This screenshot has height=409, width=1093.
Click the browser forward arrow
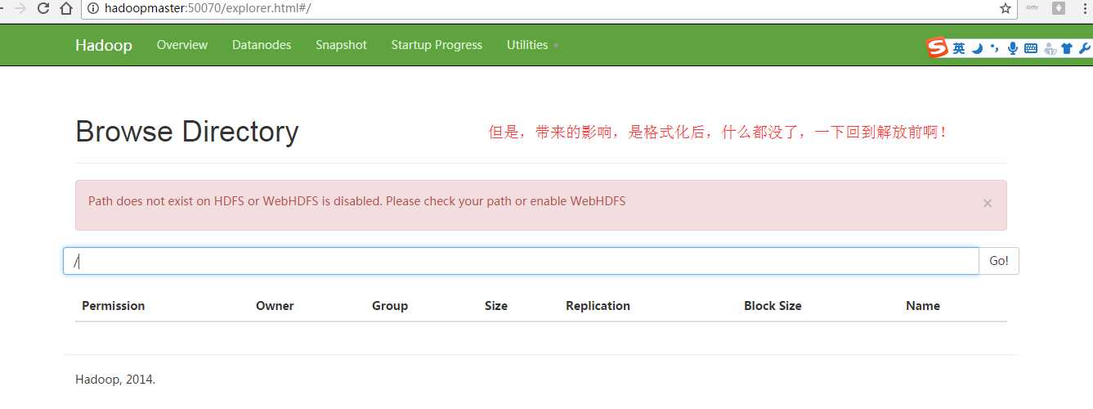point(20,9)
